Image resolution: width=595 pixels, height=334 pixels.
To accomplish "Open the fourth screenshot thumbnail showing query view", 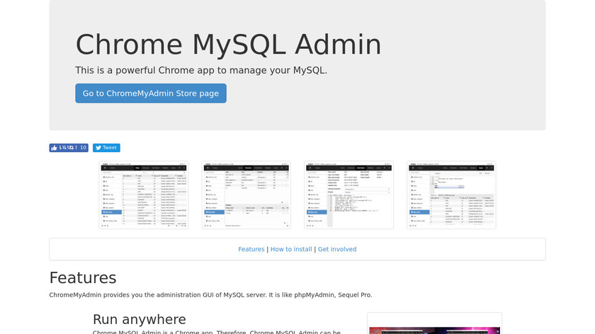I will [451, 195].
